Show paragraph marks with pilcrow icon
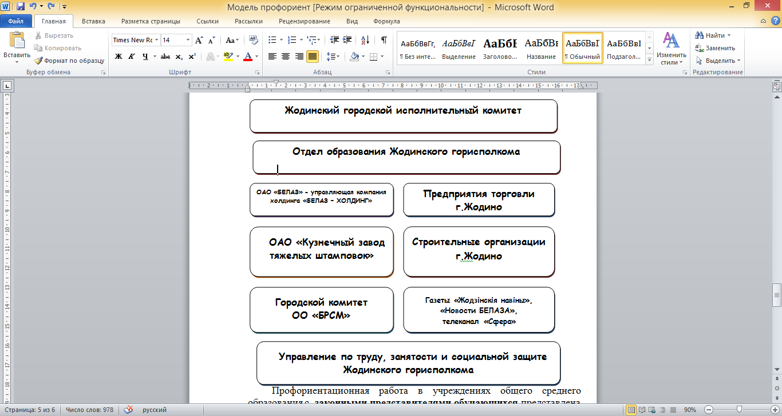 (x=384, y=40)
